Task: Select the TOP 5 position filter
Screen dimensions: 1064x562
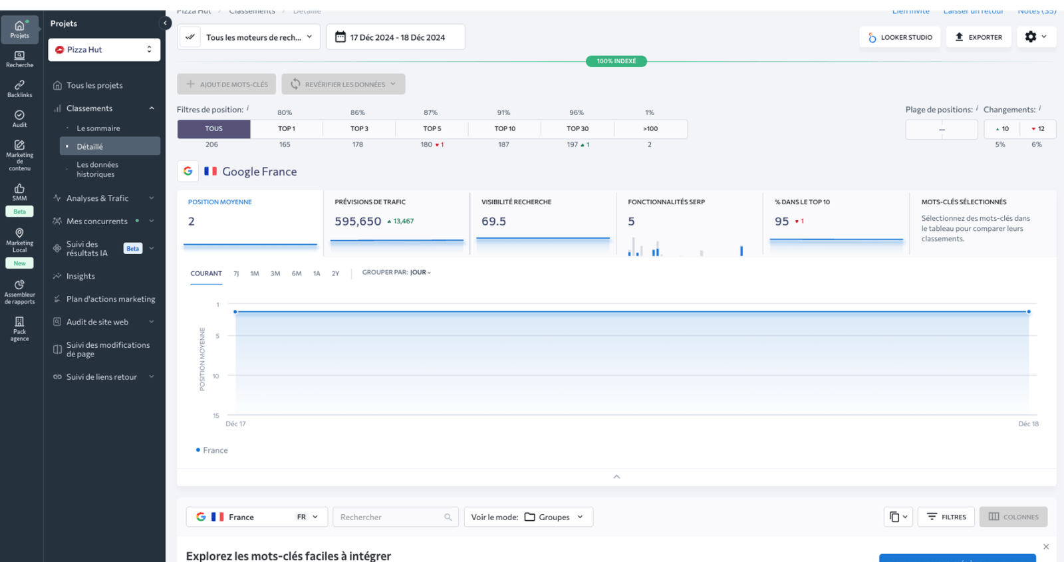Action: [x=432, y=129]
